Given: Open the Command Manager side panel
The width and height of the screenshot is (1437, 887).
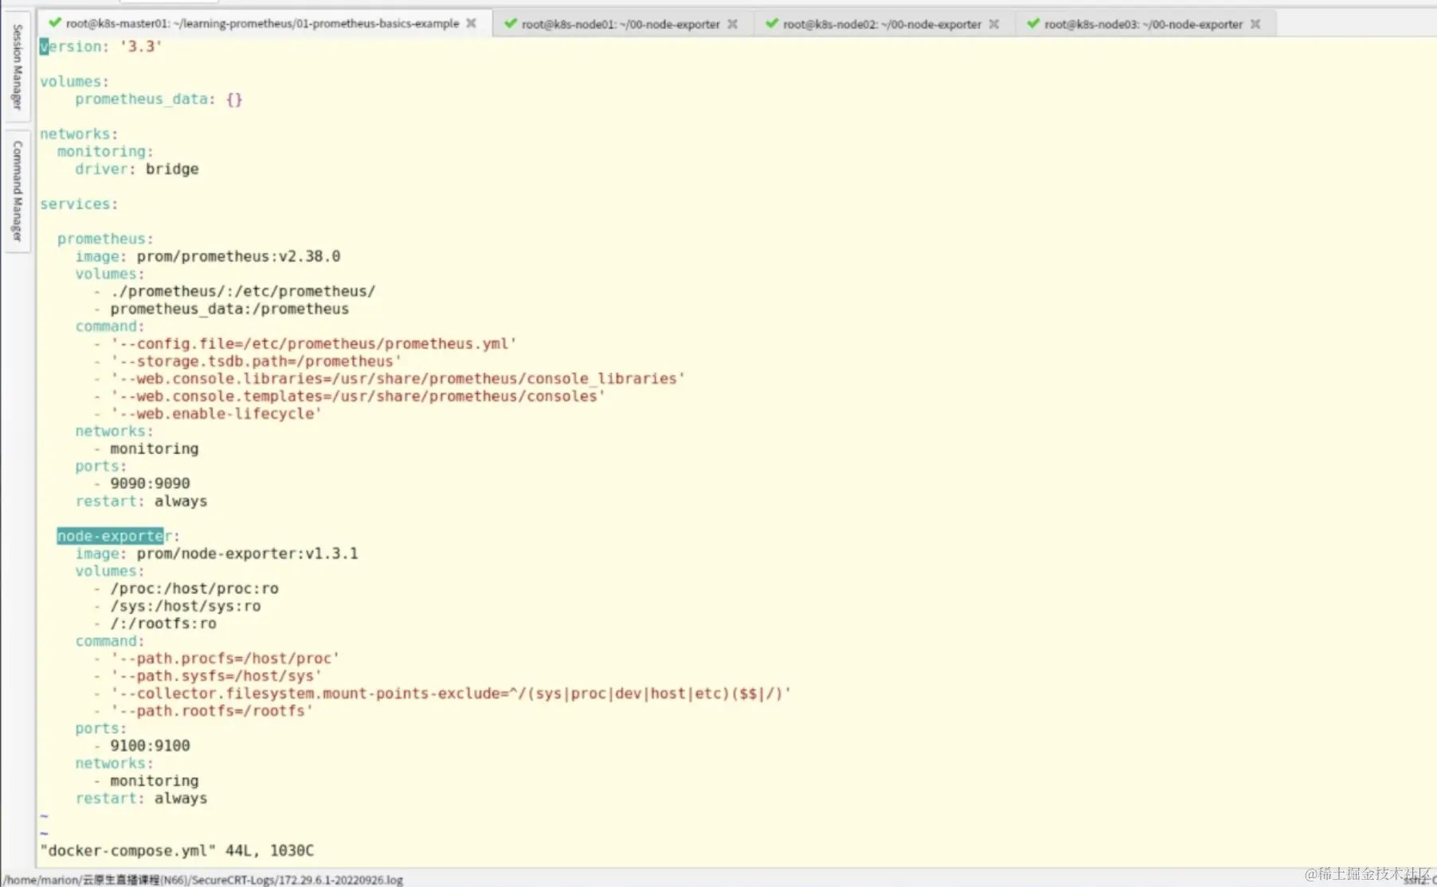Looking at the screenshot, I should tap(17, 191).
